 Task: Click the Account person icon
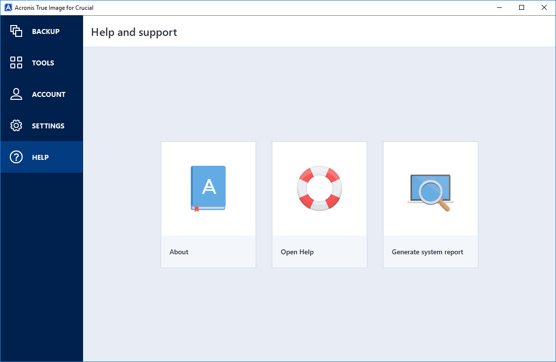click(16, 94)
